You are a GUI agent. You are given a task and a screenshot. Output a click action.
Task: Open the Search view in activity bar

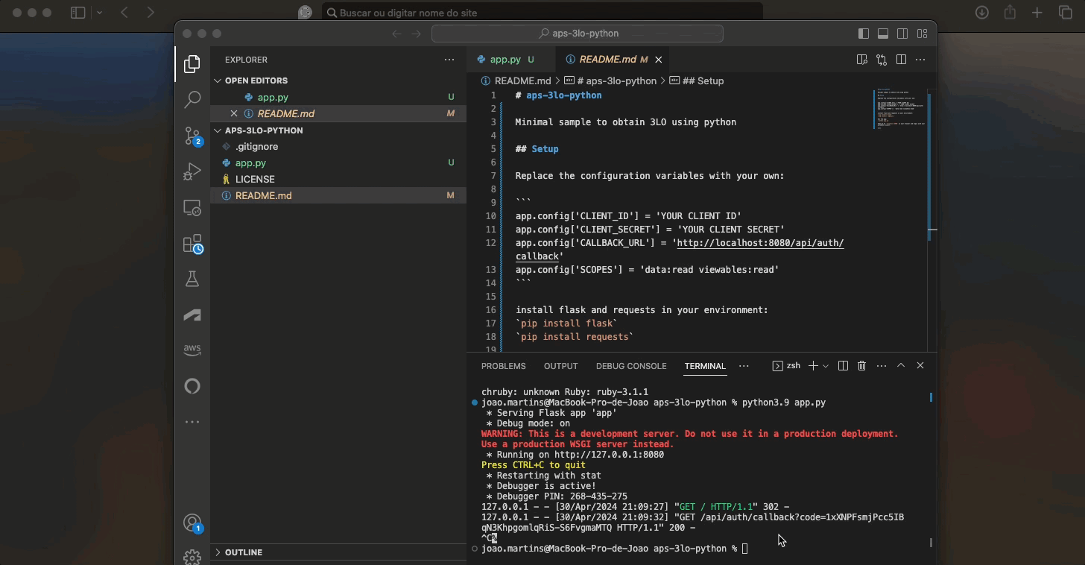[x=192, y=99]
